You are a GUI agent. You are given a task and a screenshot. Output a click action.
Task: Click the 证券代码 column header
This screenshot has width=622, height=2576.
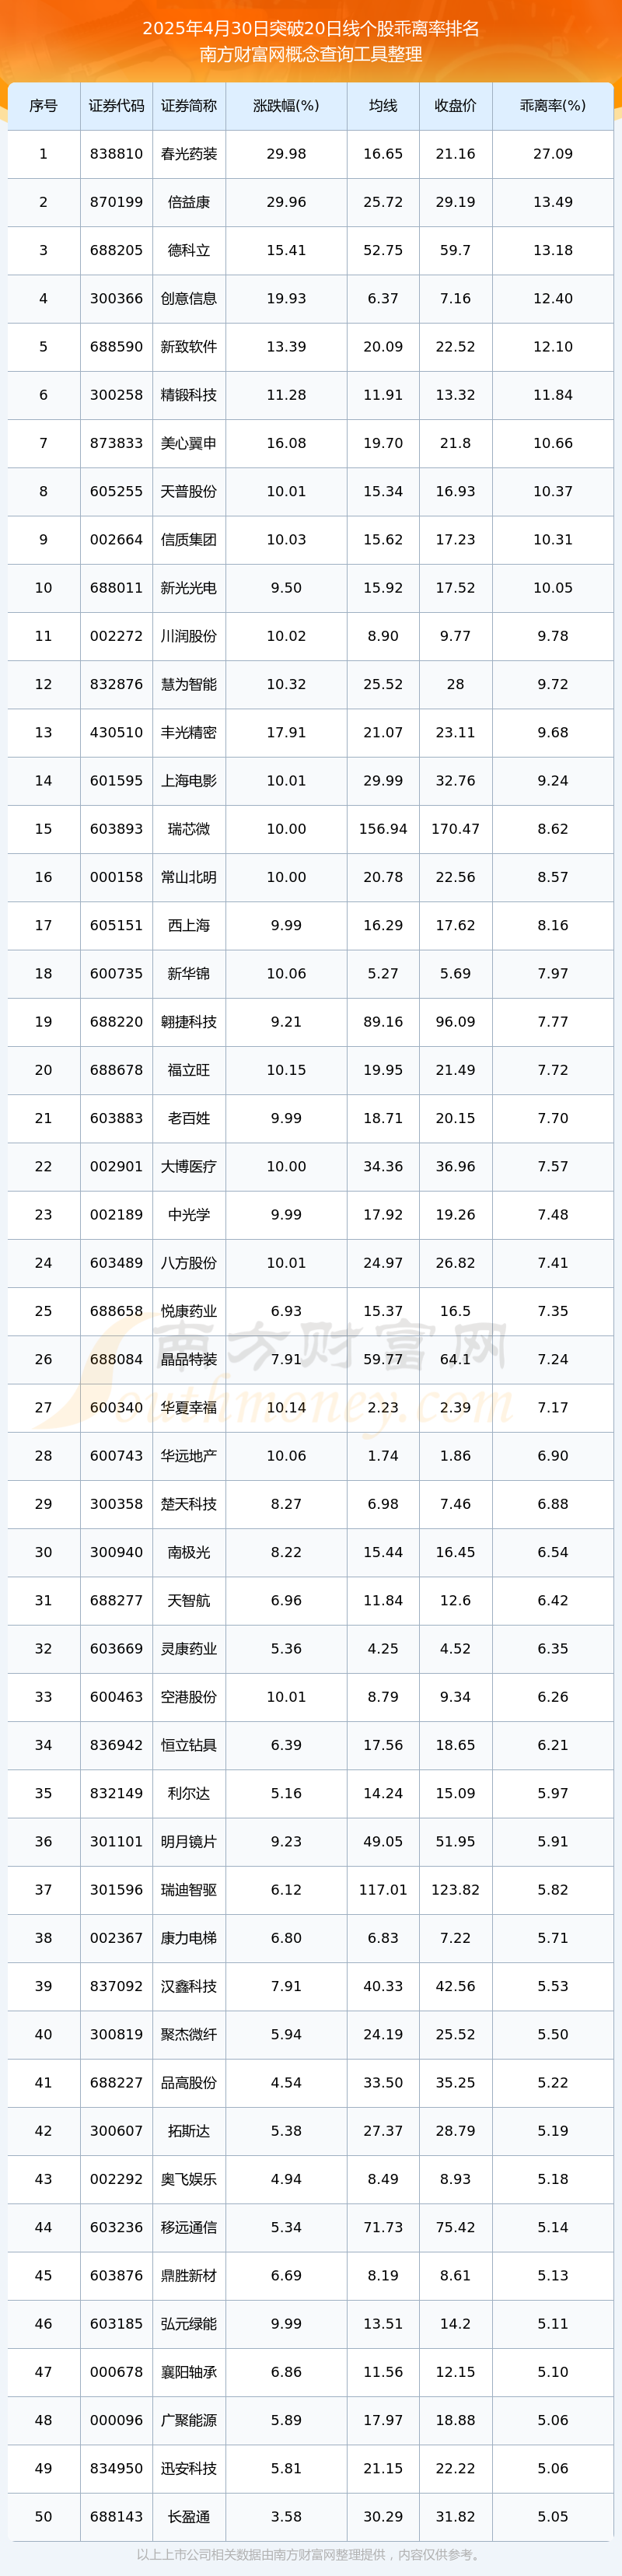(116, 106)
